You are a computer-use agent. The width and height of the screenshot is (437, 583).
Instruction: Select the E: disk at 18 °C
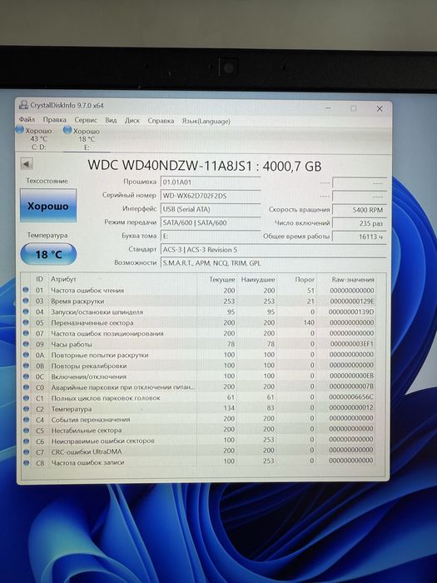pyautogui.click(x=82, y=139)
